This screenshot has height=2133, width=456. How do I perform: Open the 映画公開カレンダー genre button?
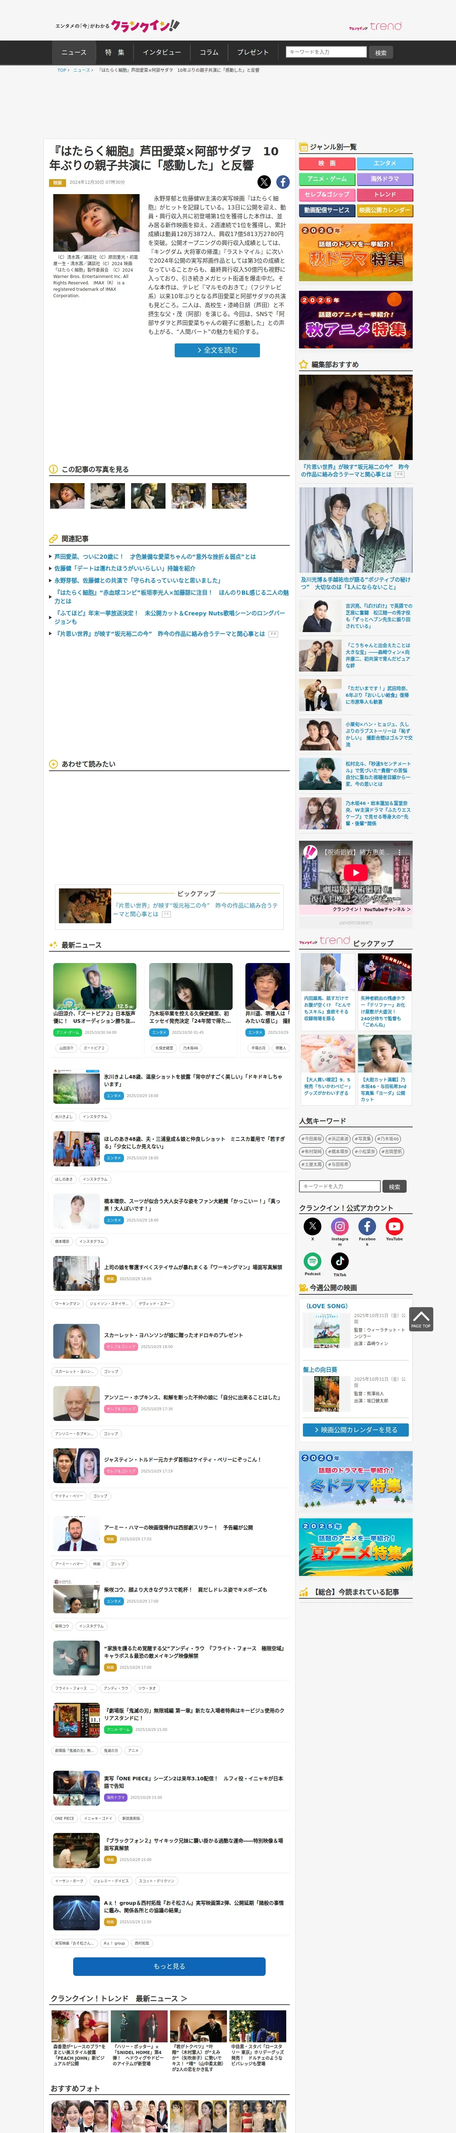(385, 210)
